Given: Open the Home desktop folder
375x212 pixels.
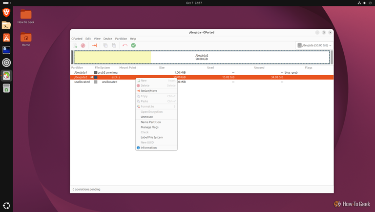Looking at the screenshot, I should pos(26,39).
